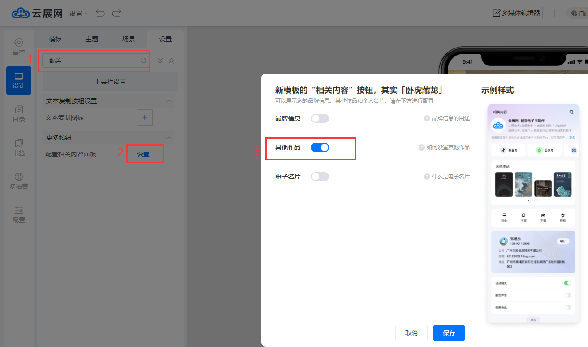Screen dimensions: 588x347
Task: Click the 保存 button
Action: coord(449,333)
